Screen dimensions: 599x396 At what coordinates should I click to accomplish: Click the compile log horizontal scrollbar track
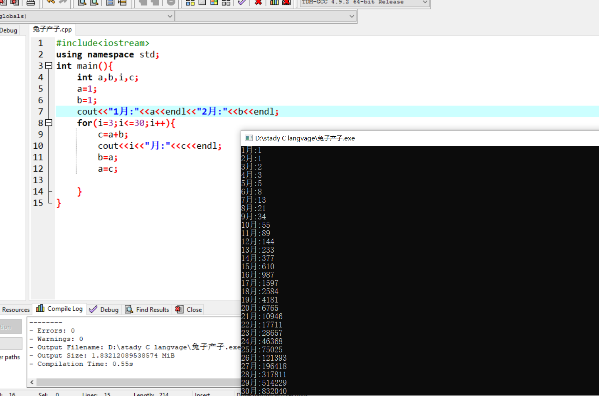click(138, 382)
